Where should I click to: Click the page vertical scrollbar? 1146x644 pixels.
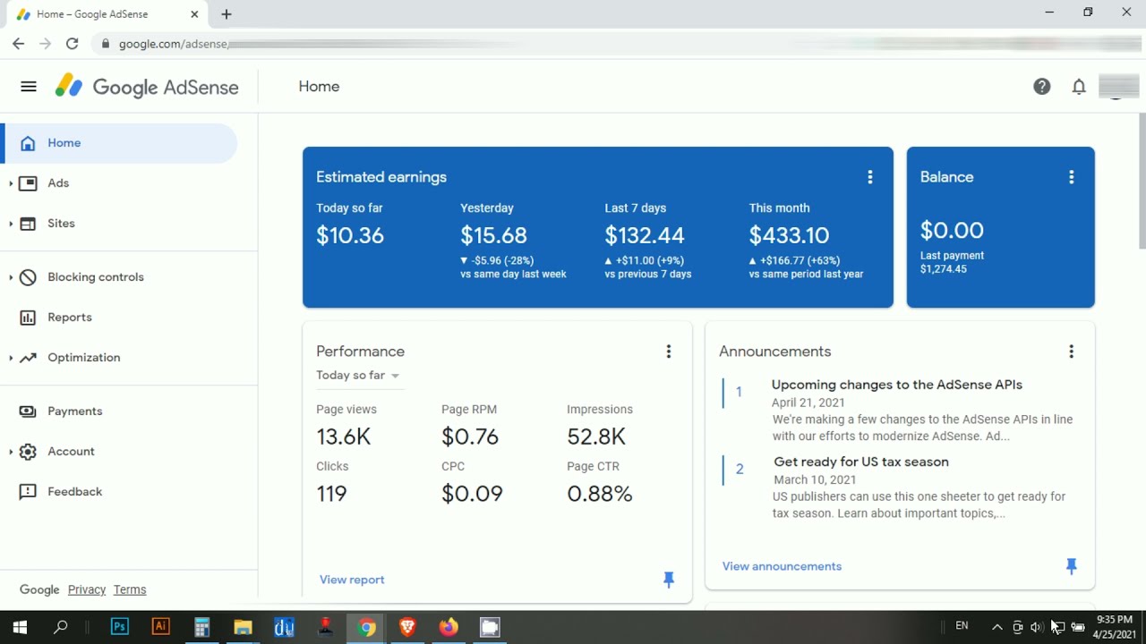click(x=1142, y=182)
